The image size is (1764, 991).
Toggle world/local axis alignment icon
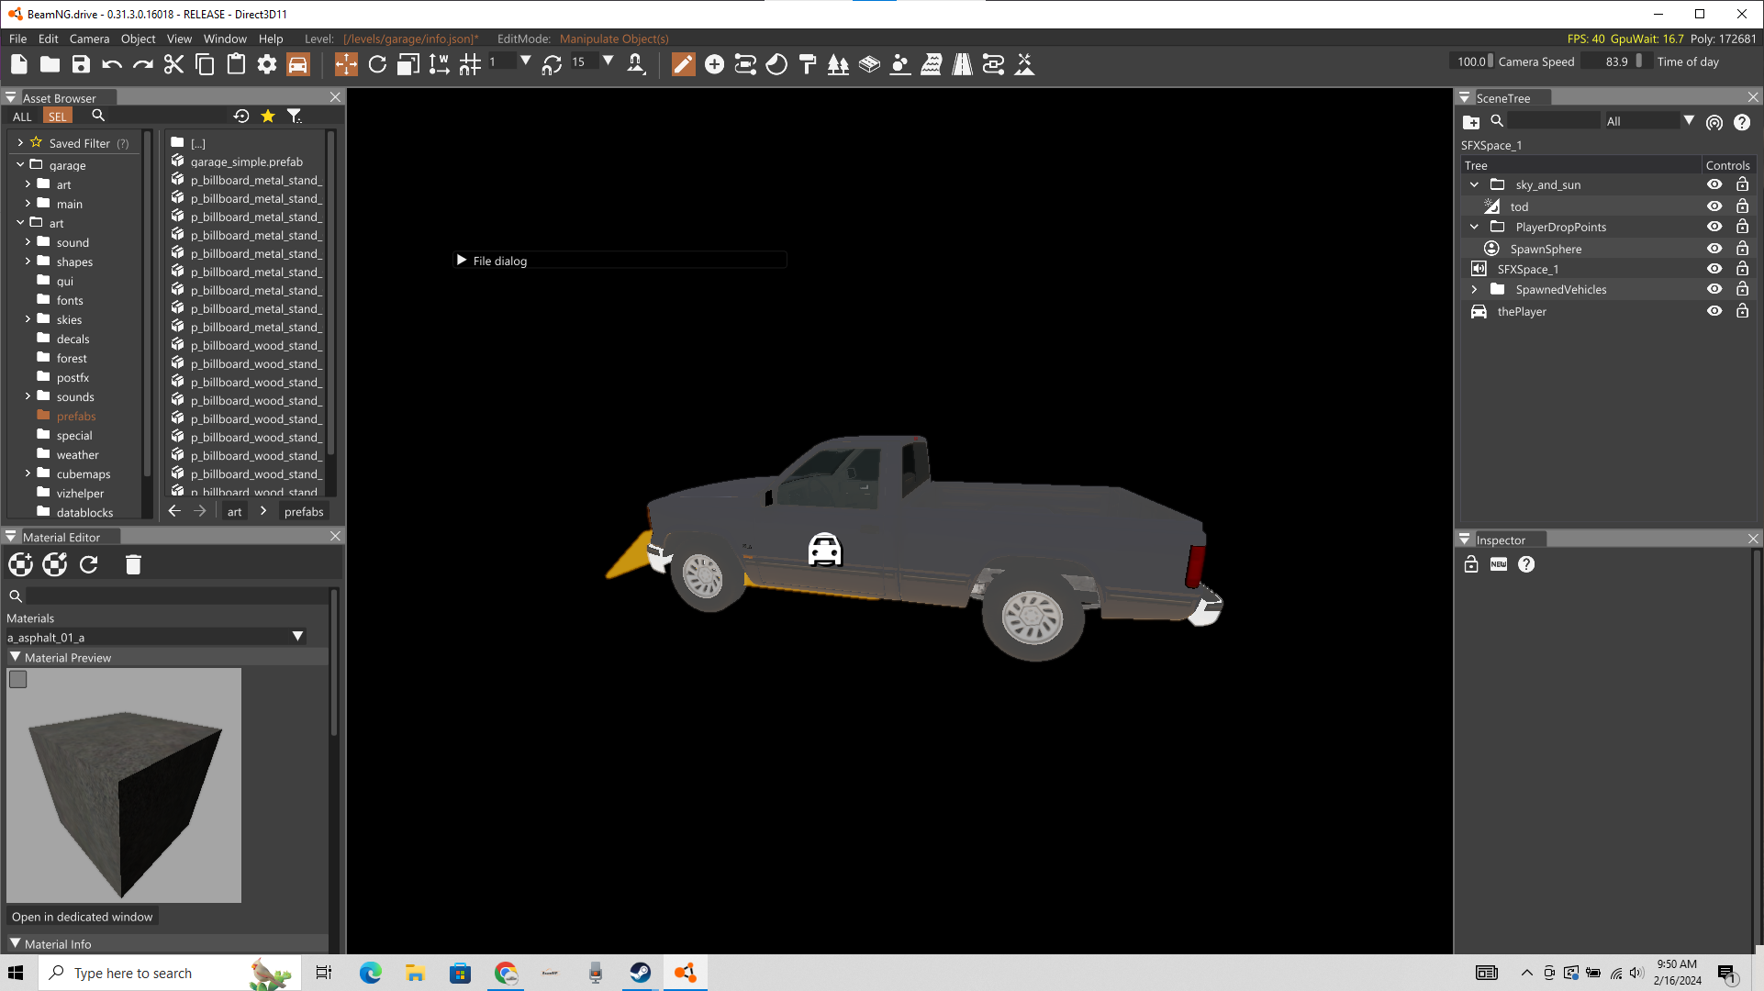[x=440, y=64]
